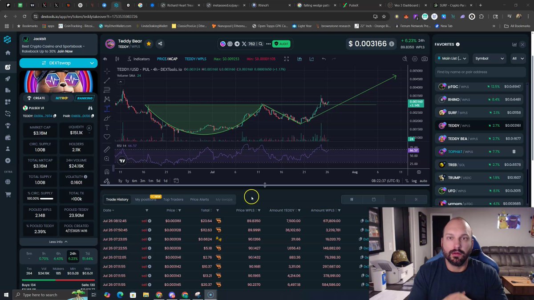Open the chart Indicators menu
Image resolution: width=534 pixels, height=300 pixels.
138,59
